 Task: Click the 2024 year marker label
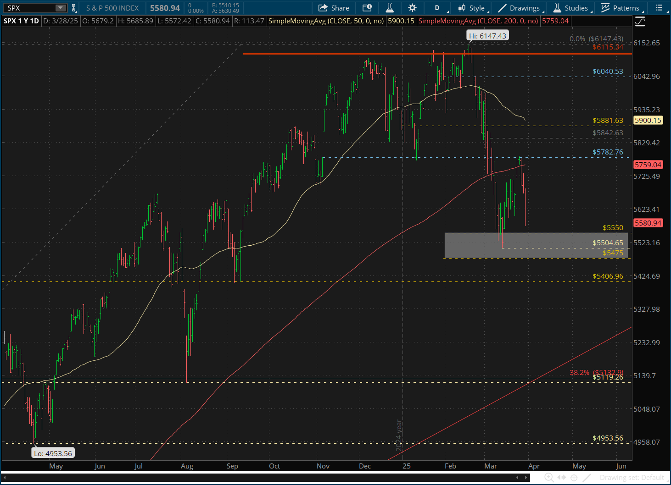tap(399, 435)
